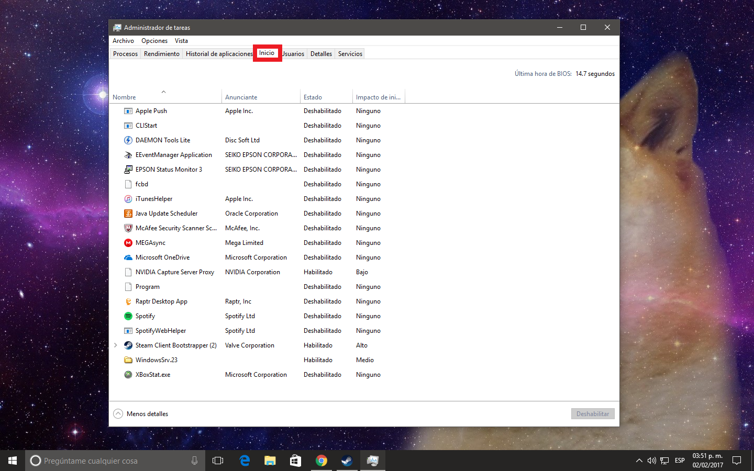The height and width of the screenshot is (471, 754).
Task: Select the Microsoft OneDrive cloud icon
Action: click(x=128, y=257)
